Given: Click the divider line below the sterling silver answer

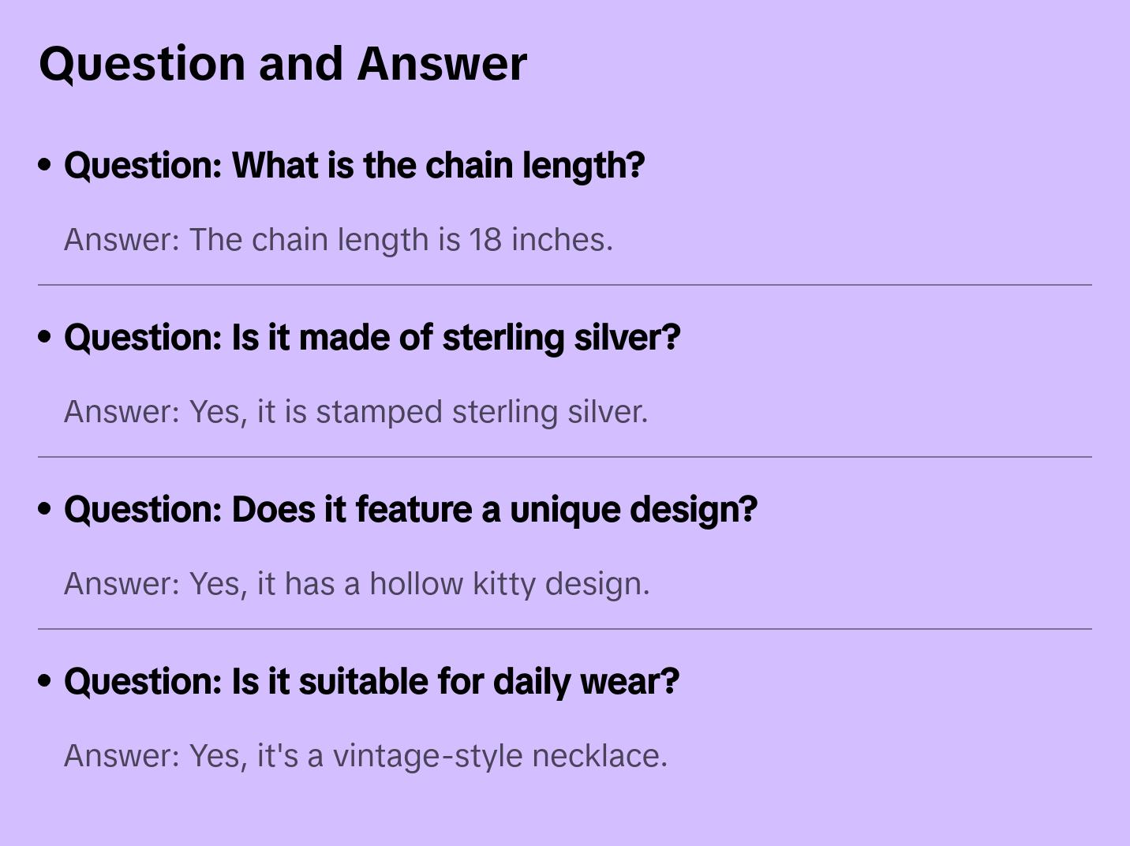Looking at the screenshot, I should tap(565, 457).
